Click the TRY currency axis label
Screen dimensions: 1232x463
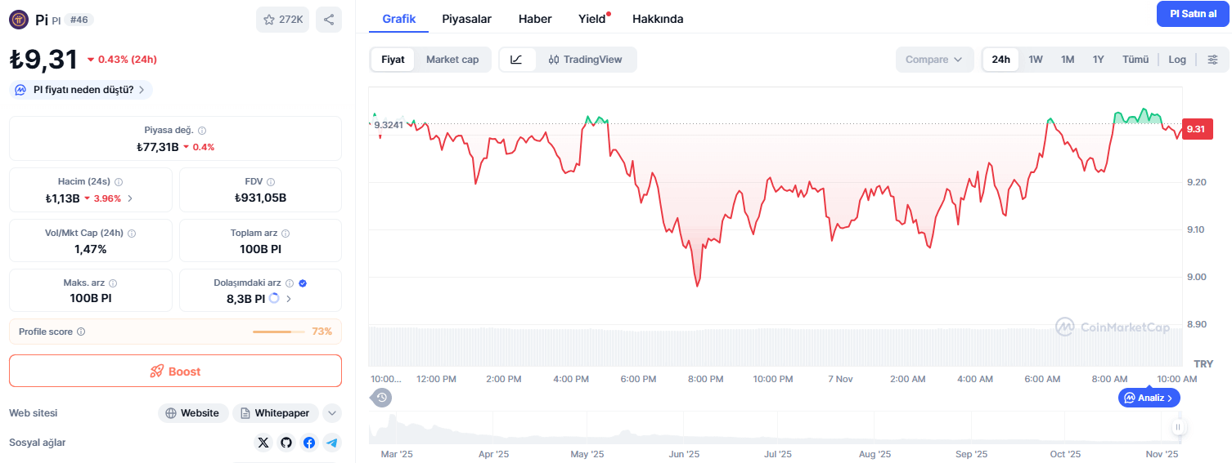tap(1203, 363)
